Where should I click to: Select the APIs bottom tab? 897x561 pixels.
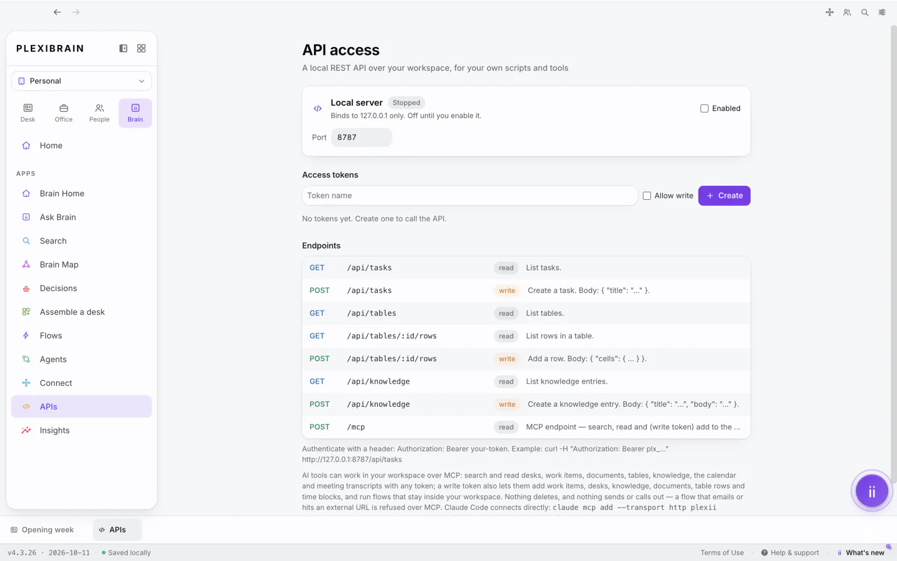[117, 530]
